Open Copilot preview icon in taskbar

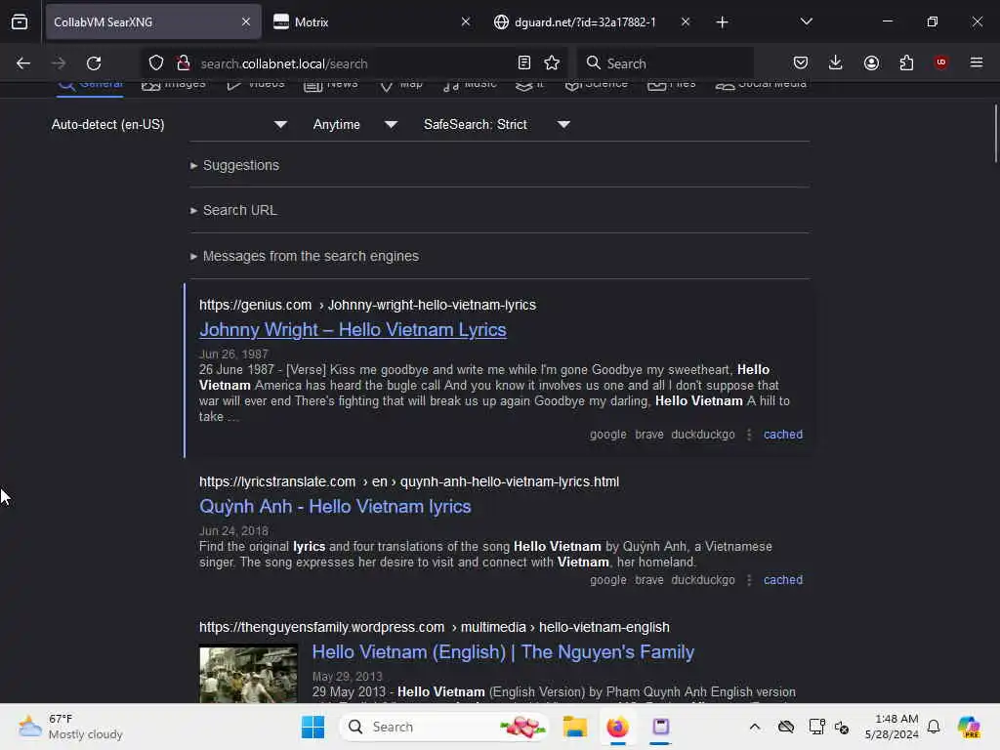coord(968,727)
